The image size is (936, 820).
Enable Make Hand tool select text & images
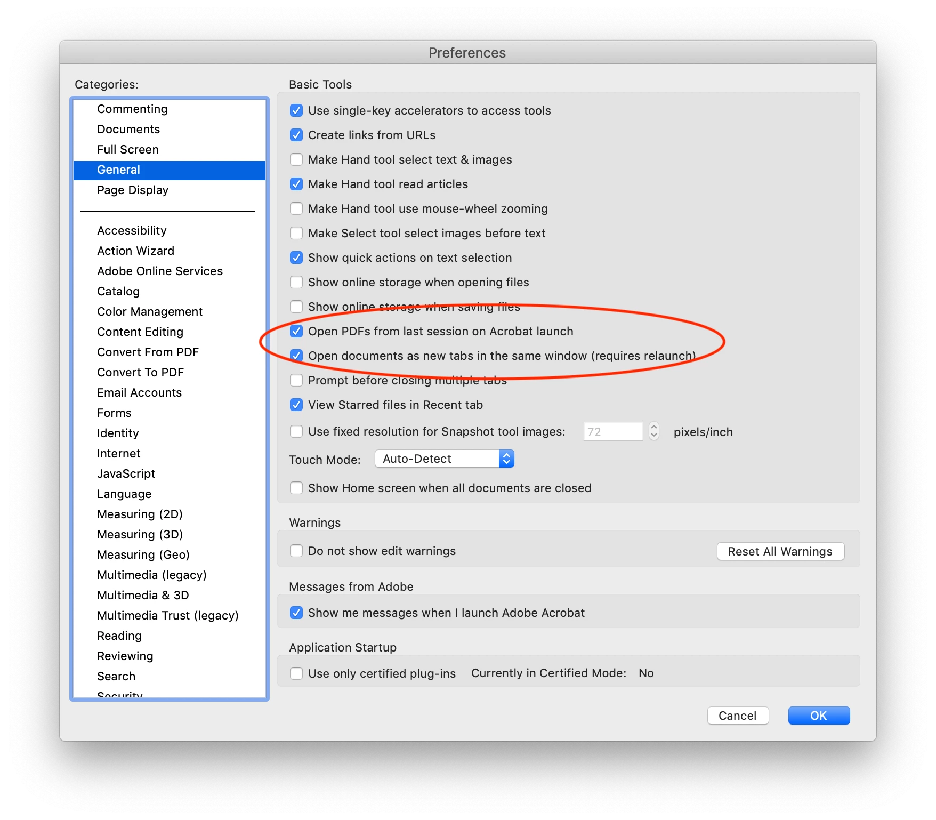tap(296, 159)
